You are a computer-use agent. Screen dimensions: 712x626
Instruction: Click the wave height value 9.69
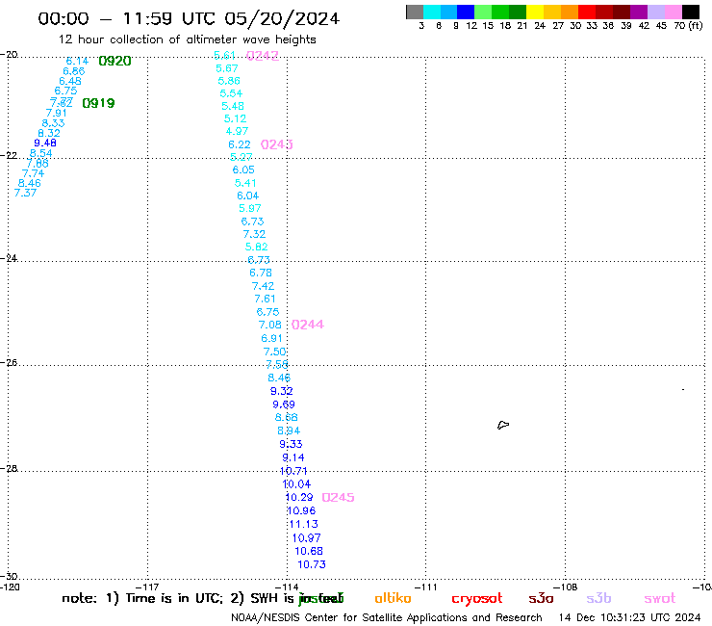point(284,404)
